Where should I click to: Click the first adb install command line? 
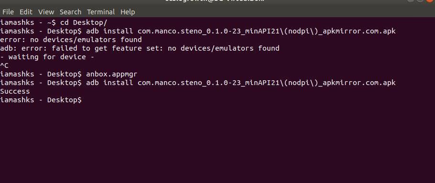tap(198, 31)
